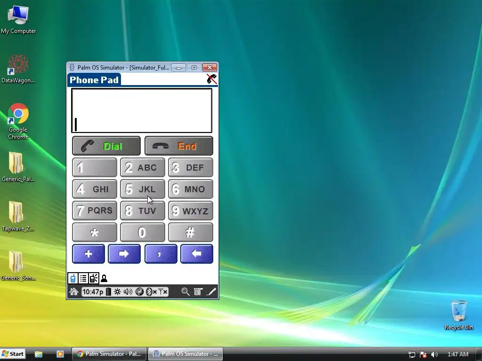Viewport: 482px width, 361px height.
Task: Tap the 6 MNO key
Action: [x=191, y=189]
